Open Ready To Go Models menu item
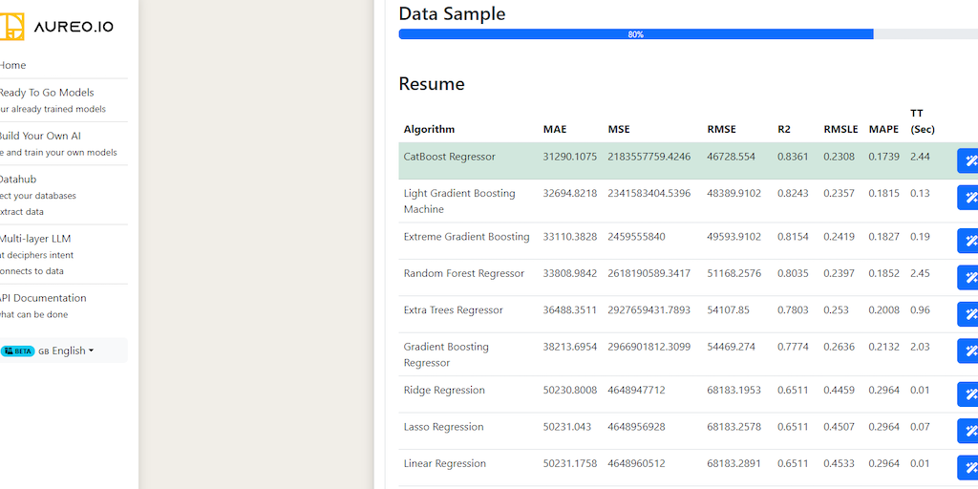The width and height of the screenshot is (978, 489). (47, 93)
